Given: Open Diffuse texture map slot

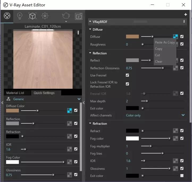Looking at the screenshot, I should pyautogui.click(x=175, y=37).
